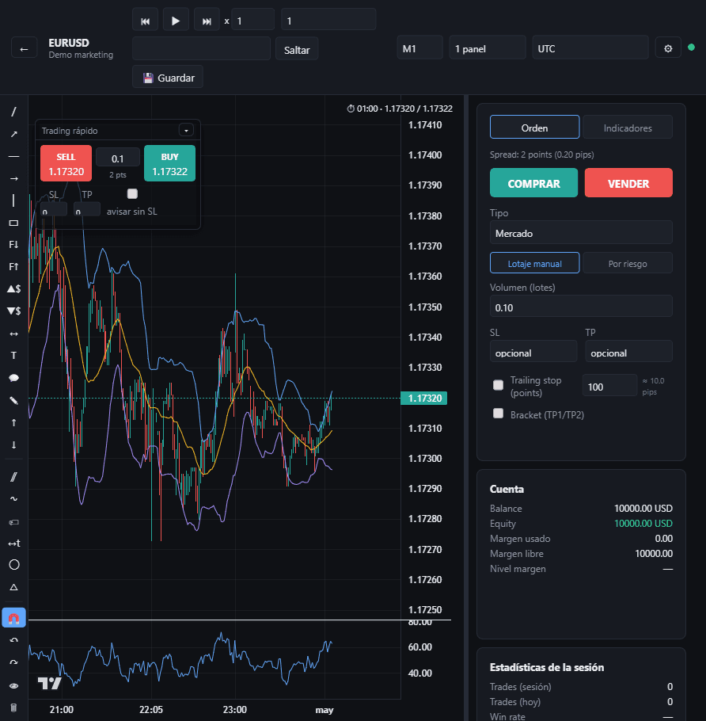Click quick BUY at 1.17322
706x721 pixels.
tap(169, 164)
